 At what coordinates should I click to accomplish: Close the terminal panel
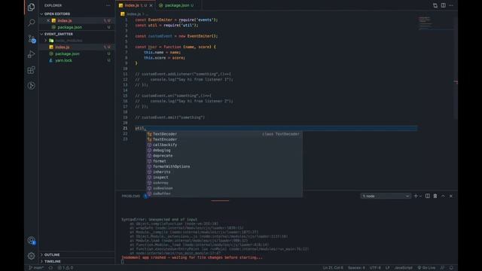click(451, 196)
